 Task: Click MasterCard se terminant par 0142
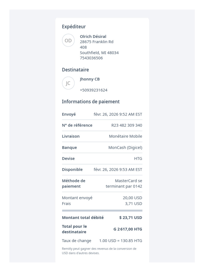click(124, 184)
